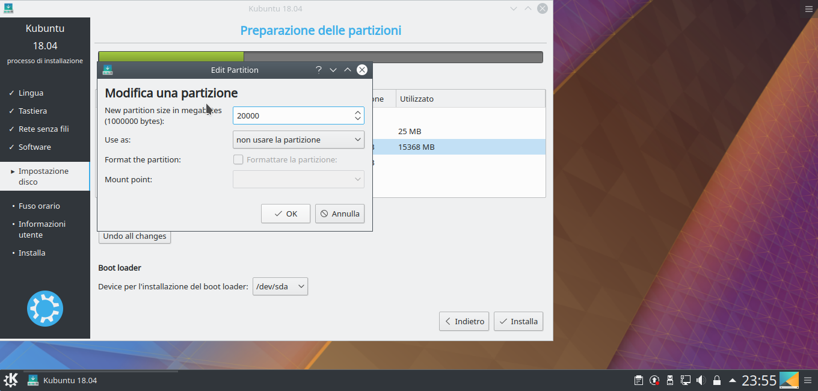The width and height of the screenshot is (818, 391).
Task: Decrease partition size with the down arrow
Action: tap(358, 119)
